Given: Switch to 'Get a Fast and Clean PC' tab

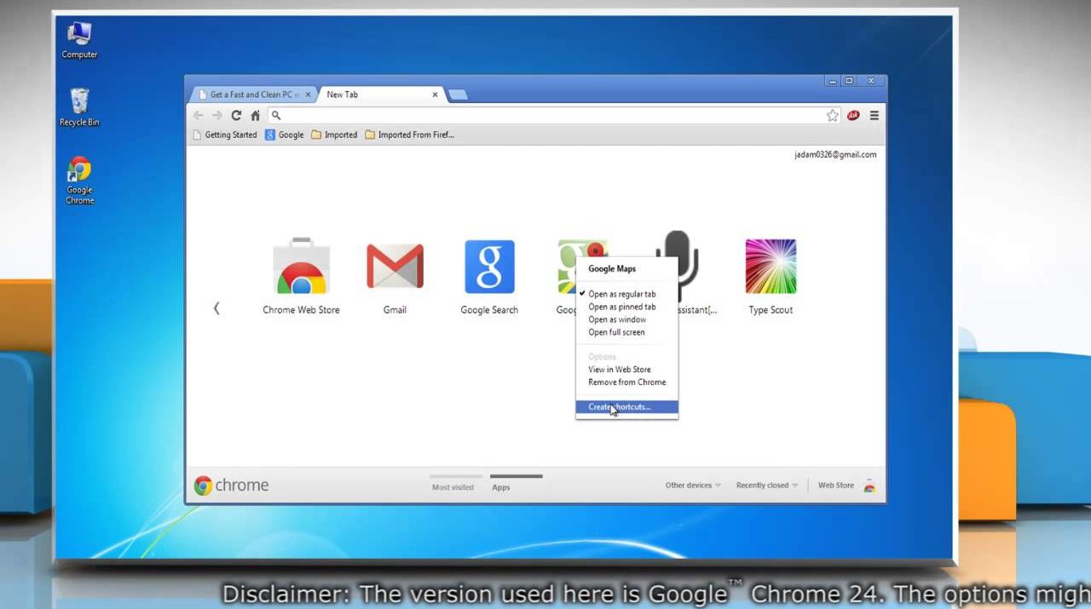Looking at the screenshot, I should (x=251, y=95).
